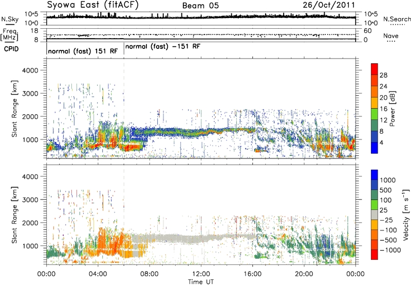Viewport: 411px width, 285px height.
Task: Click '4000' range tick in power panel
Action: click(x=30, y=70)
